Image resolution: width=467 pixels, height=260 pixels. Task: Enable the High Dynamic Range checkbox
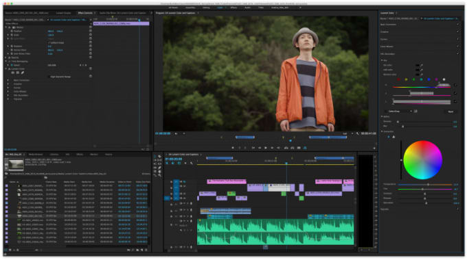[49, 77]
